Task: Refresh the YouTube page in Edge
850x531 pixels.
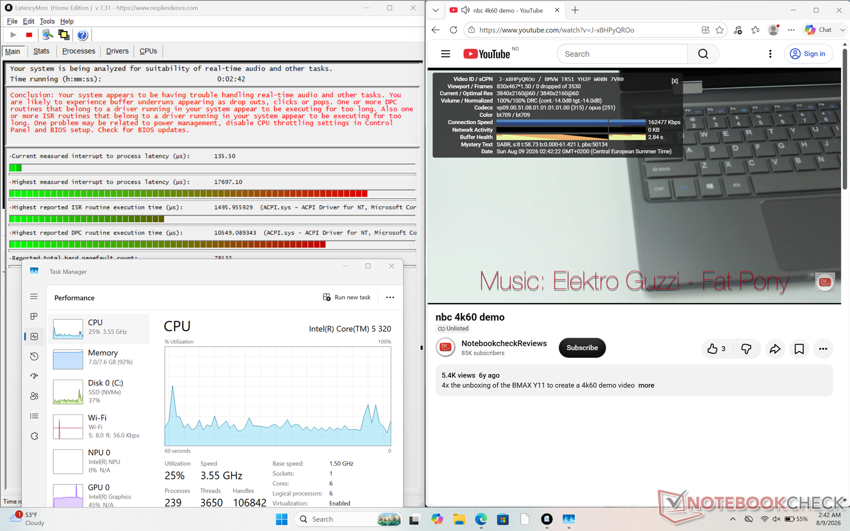Action: coord(453,30)
